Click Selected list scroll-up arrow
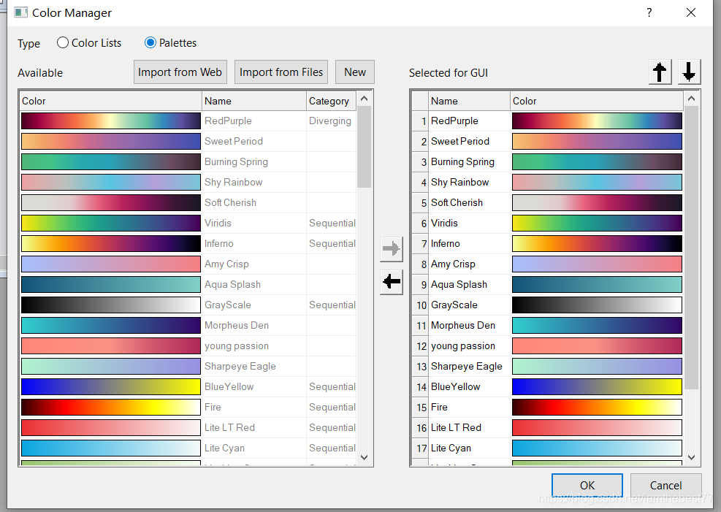The image size is (721, 512). 691,99
